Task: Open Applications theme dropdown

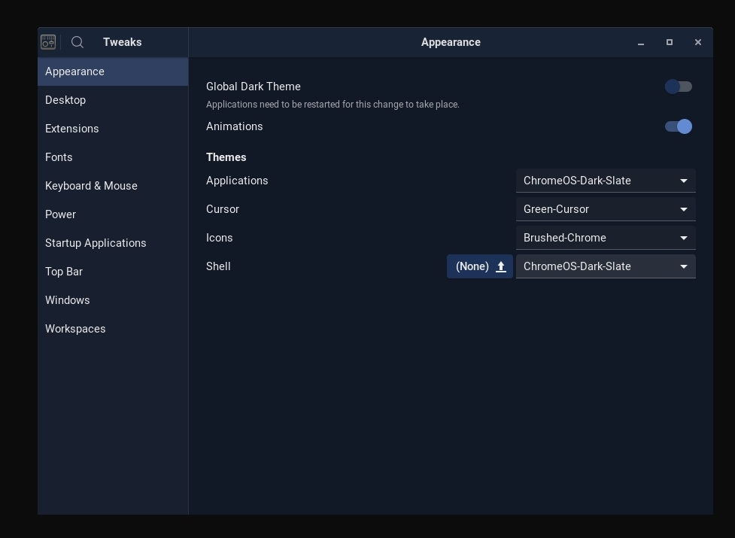Action: click(606, 181)
